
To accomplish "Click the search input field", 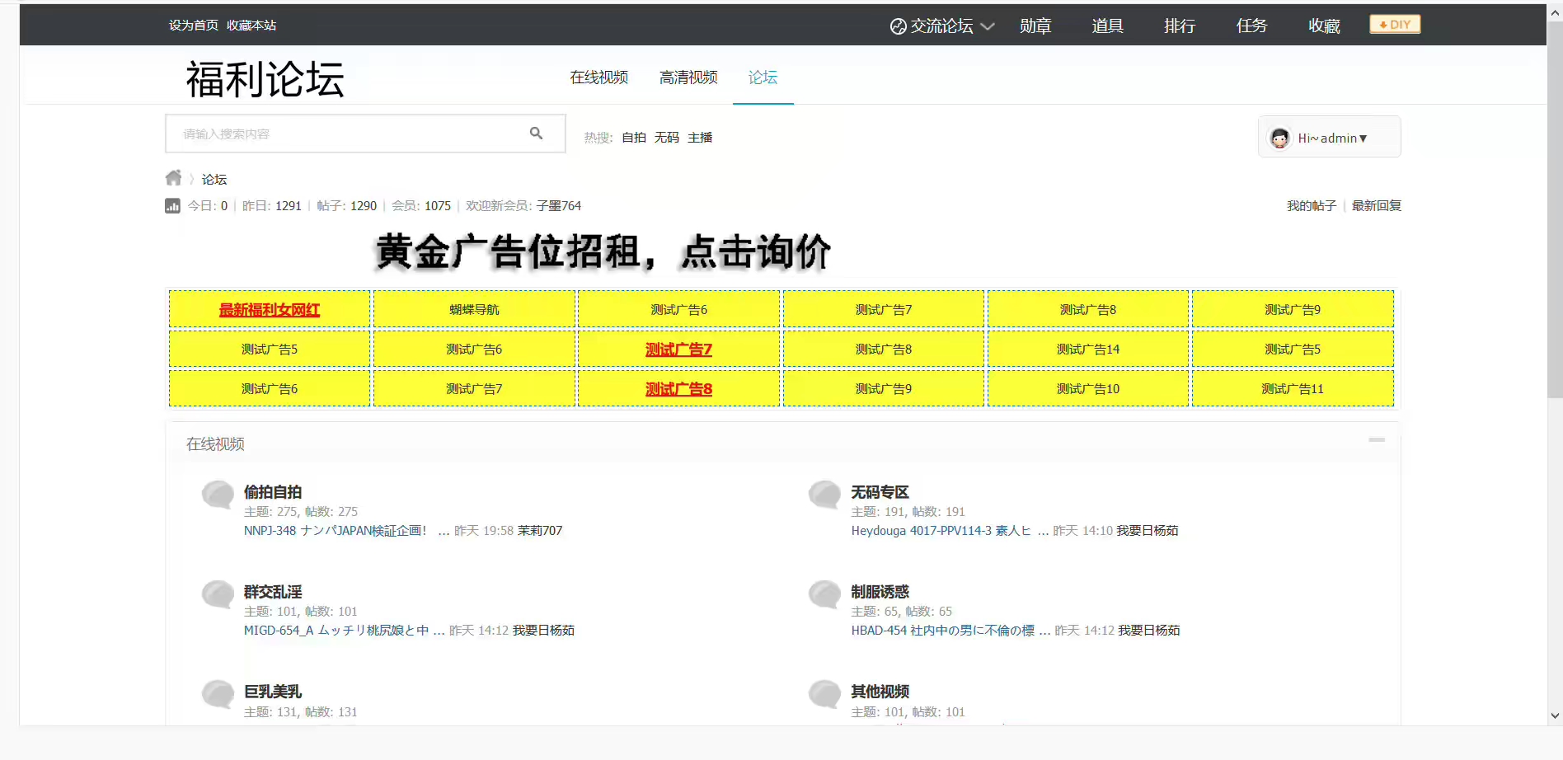I will [x=346, y=134].
